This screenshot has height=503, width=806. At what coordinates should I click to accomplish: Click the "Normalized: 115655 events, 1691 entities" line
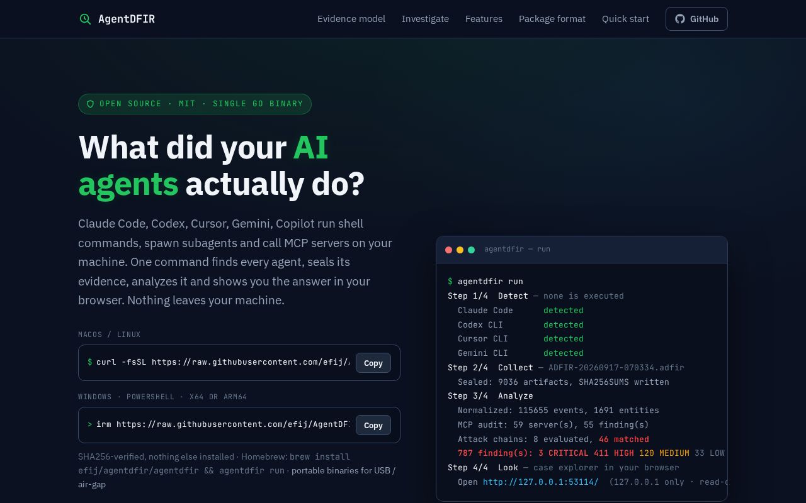coord(559,410)
